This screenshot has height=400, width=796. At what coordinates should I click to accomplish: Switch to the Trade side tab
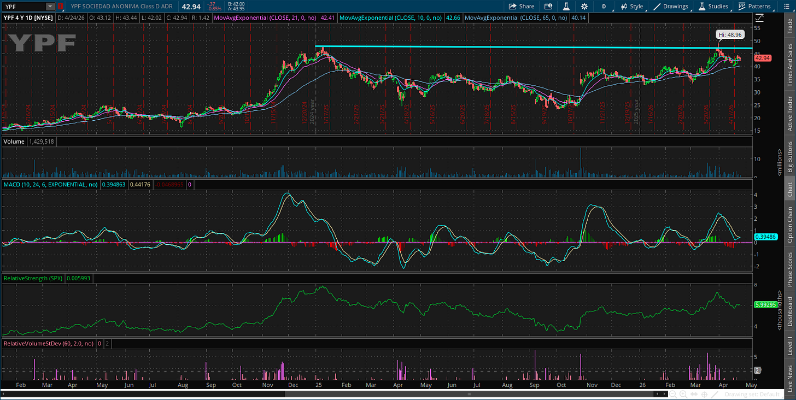(790, 26)
